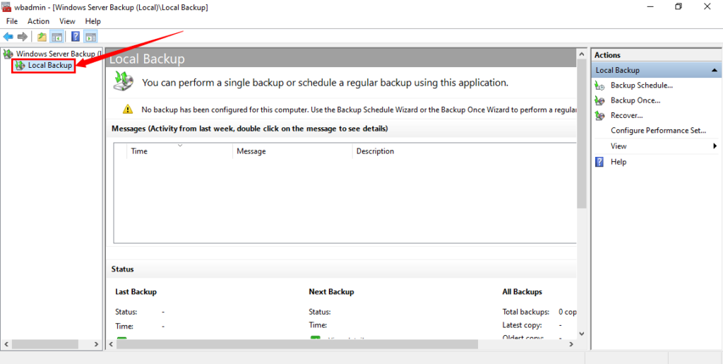Click the 'You can perform a single backup' text
This screenshot has width=723, height=364.
pos(325,83)
